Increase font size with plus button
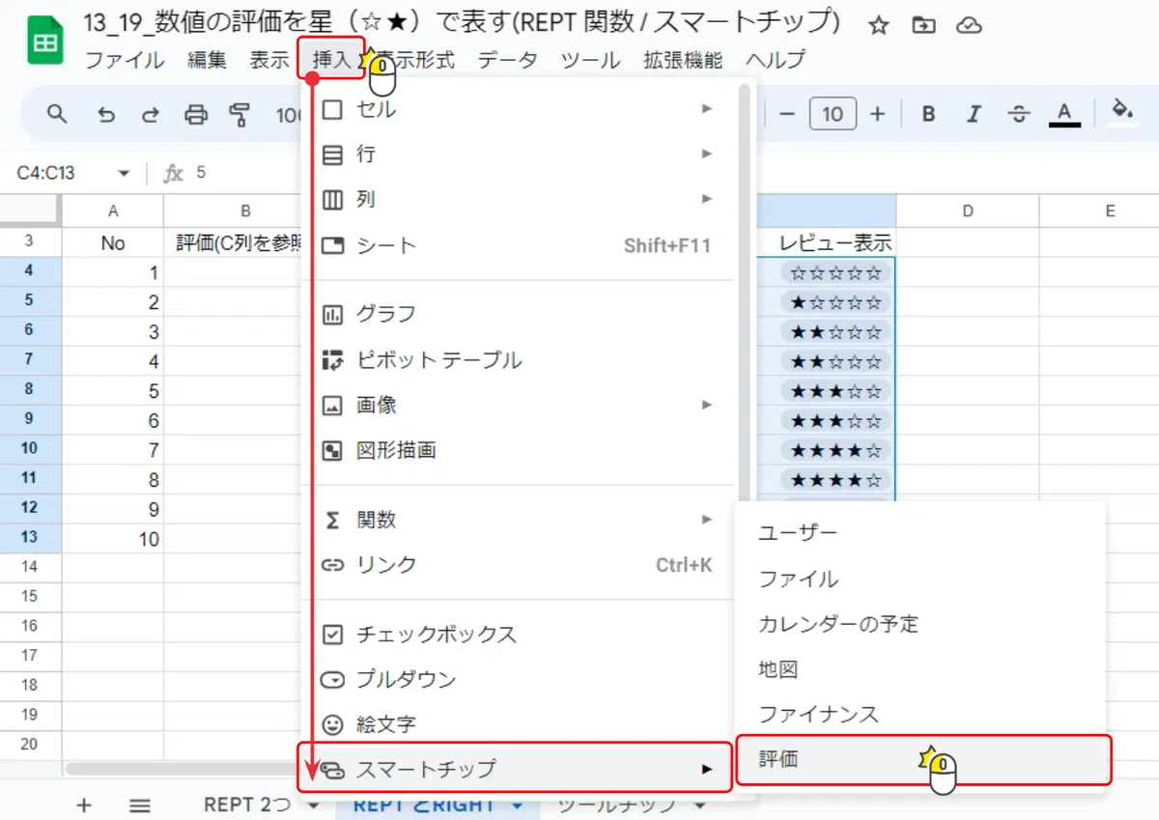This screenshot has height=820, width=1159. point(877,114)
